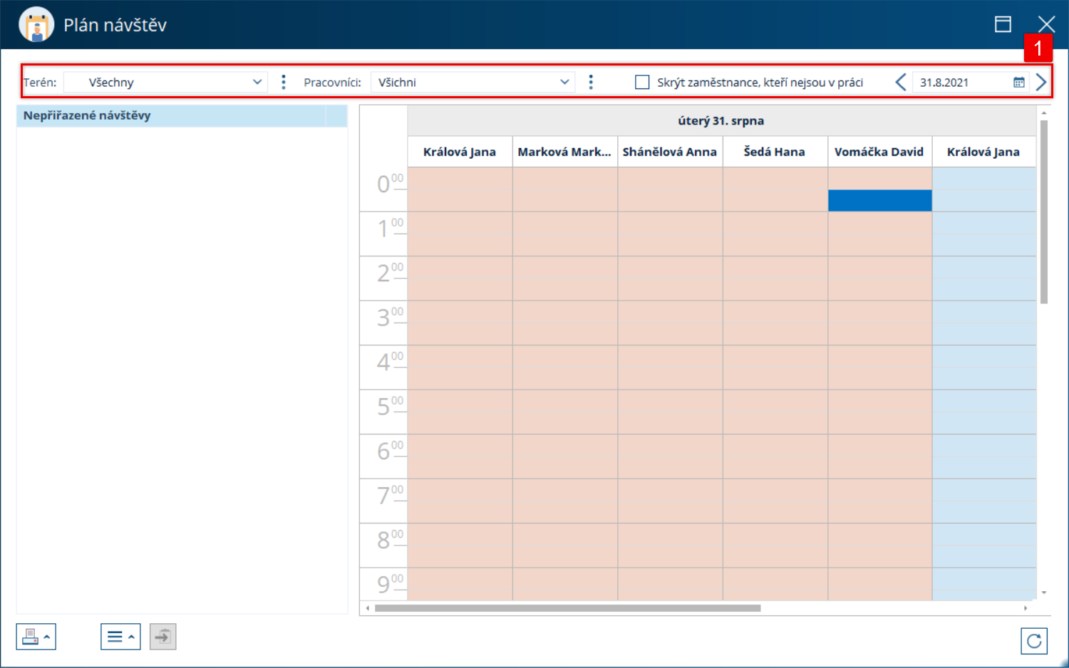Click the Šedá Hana column header

775,152
